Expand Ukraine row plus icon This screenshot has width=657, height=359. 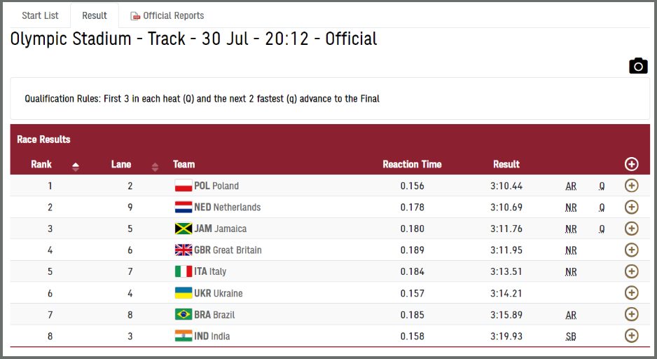[x=632, y=292]
